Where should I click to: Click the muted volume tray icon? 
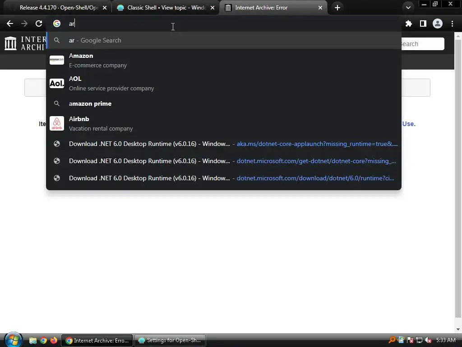428,340
